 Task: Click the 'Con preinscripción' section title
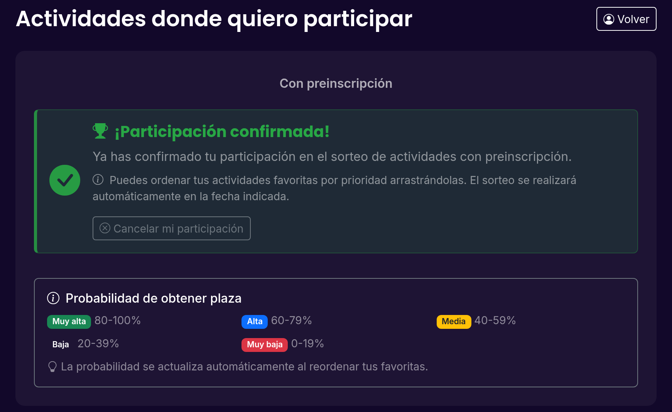[x=336, y=84]
